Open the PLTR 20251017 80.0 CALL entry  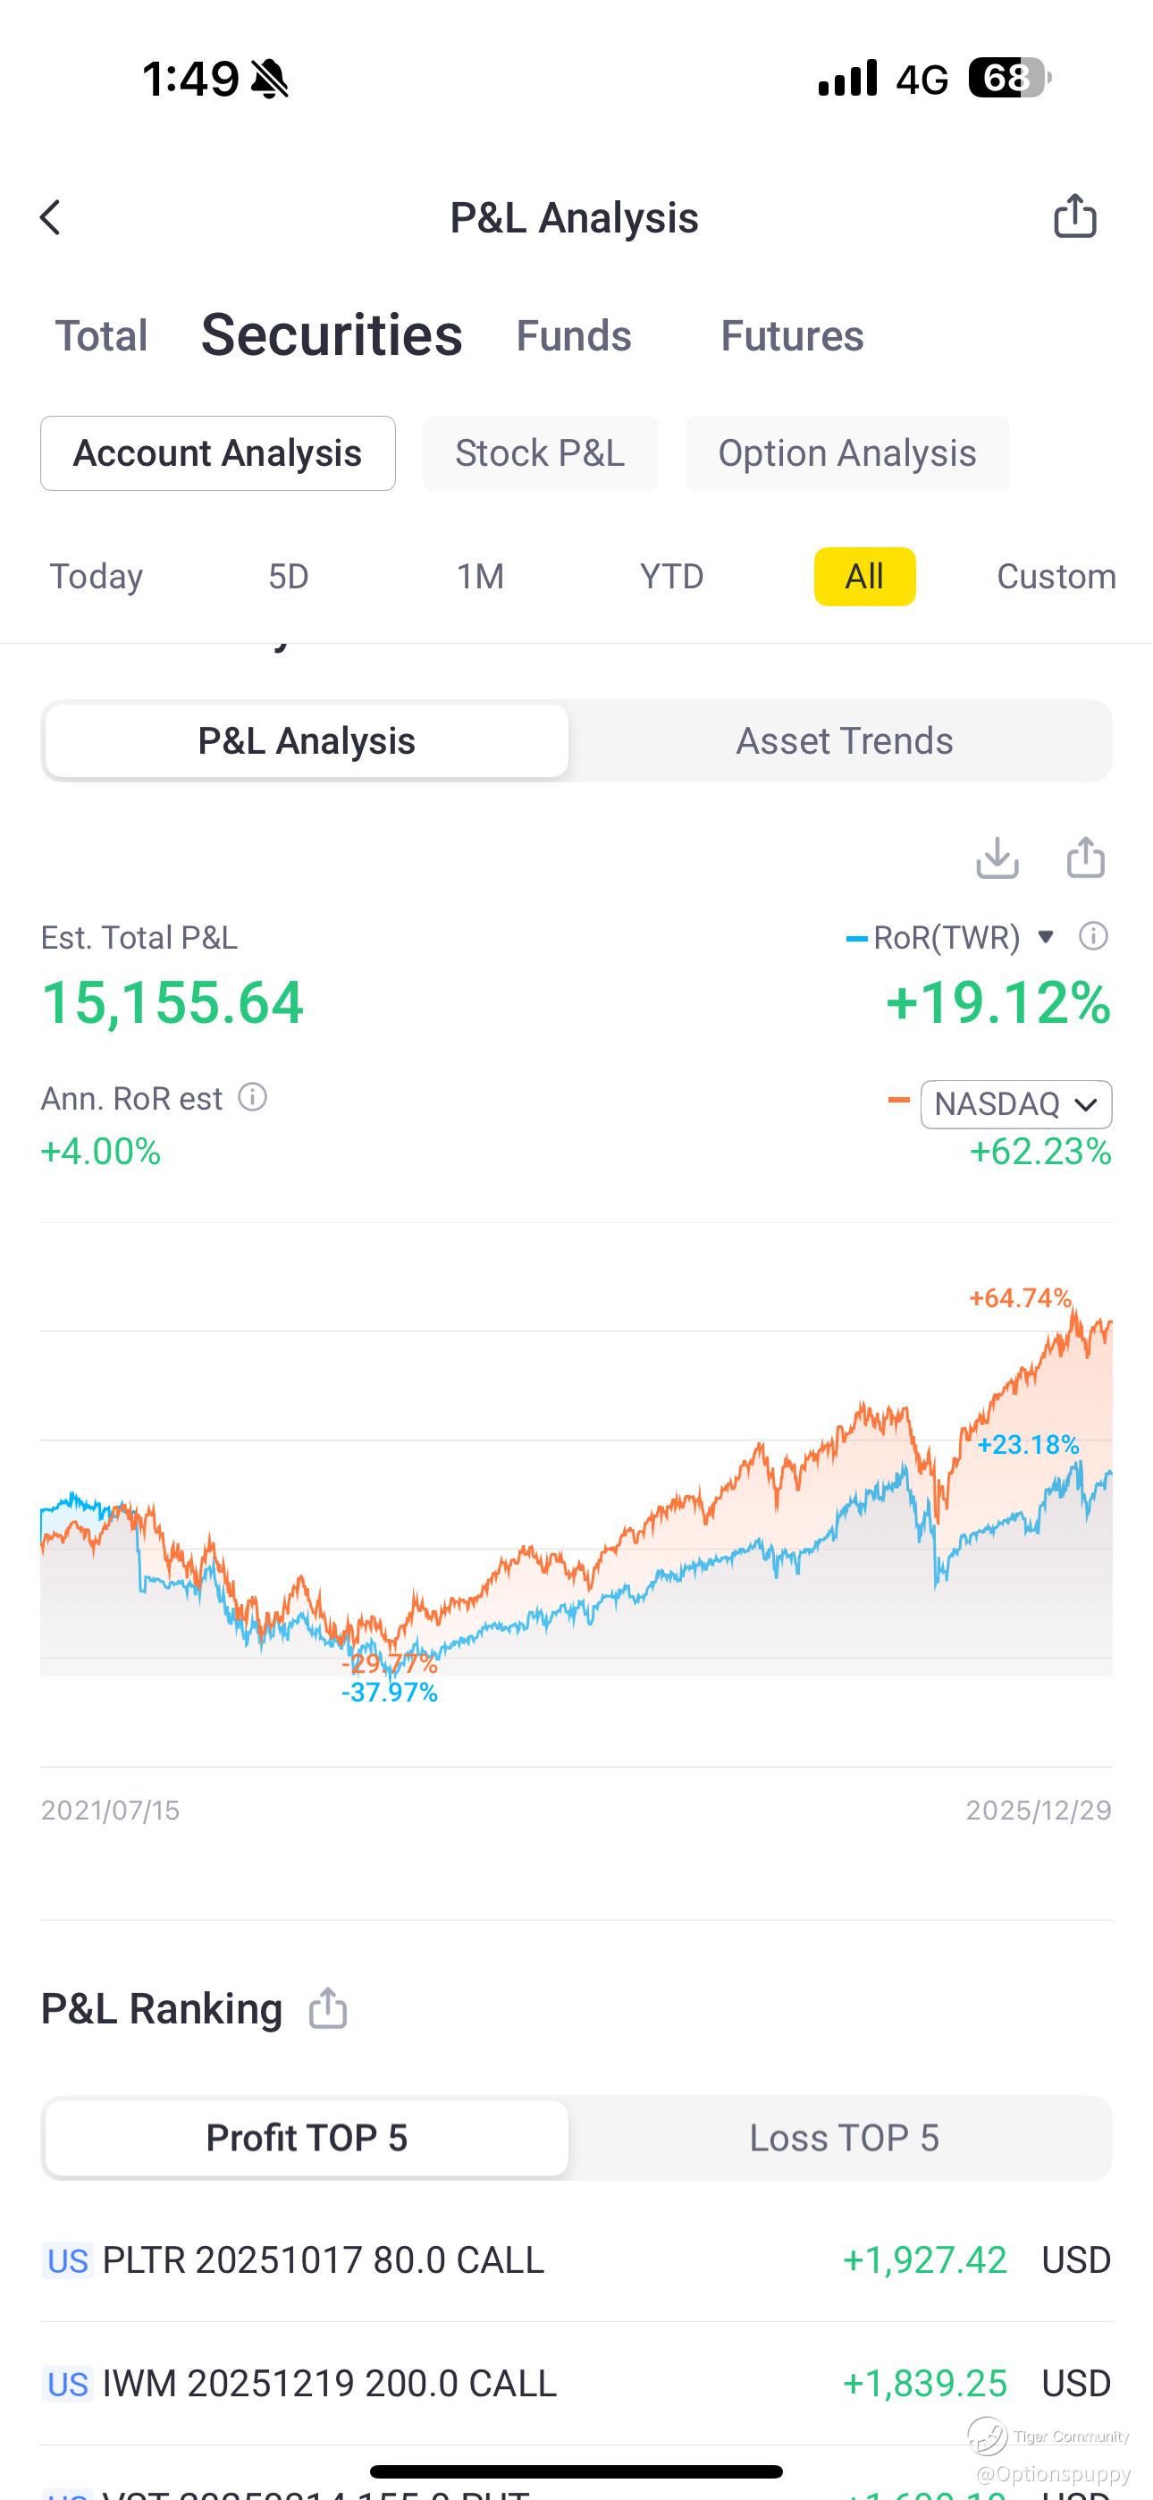(576, 2259)
